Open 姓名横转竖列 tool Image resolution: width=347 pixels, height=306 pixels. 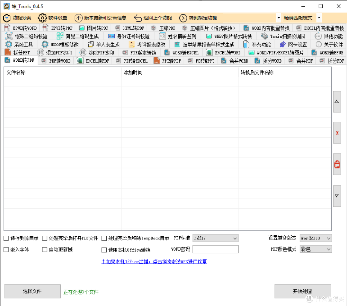[178, 36]
